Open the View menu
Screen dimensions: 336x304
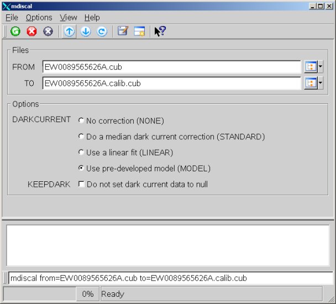point(69,18)
